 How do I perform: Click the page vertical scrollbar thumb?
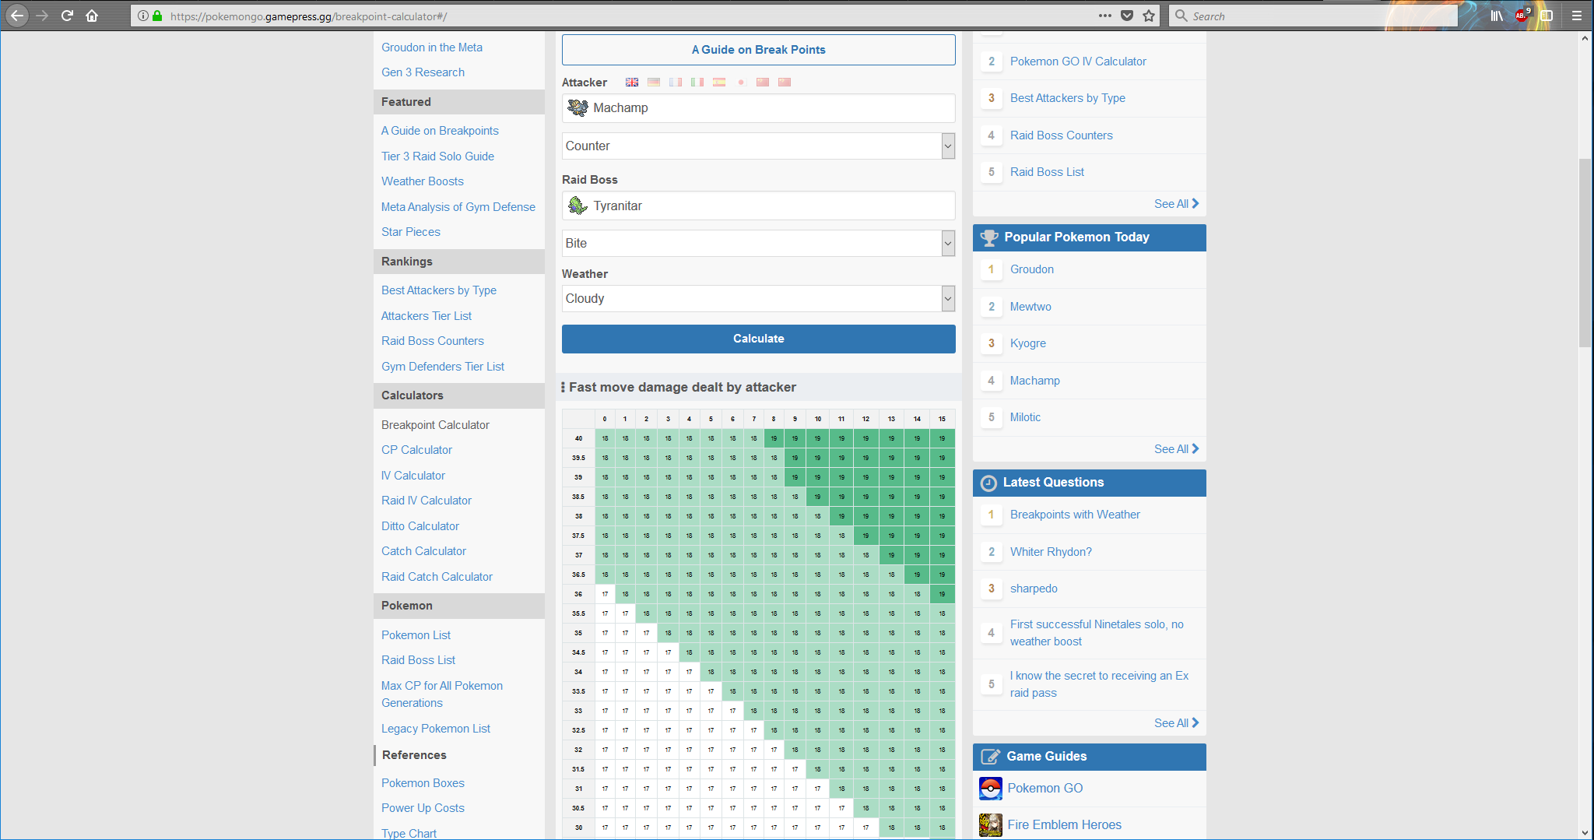(1585, 253)
